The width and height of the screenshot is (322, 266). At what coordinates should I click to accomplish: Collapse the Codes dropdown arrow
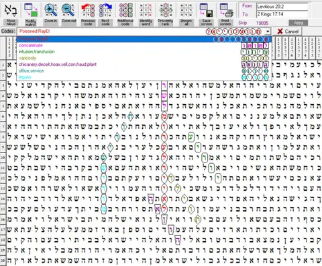coord(268,32)
